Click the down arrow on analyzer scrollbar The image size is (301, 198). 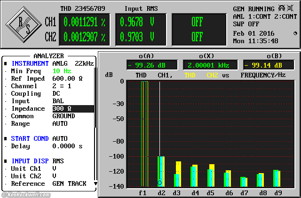coord(95,183)
